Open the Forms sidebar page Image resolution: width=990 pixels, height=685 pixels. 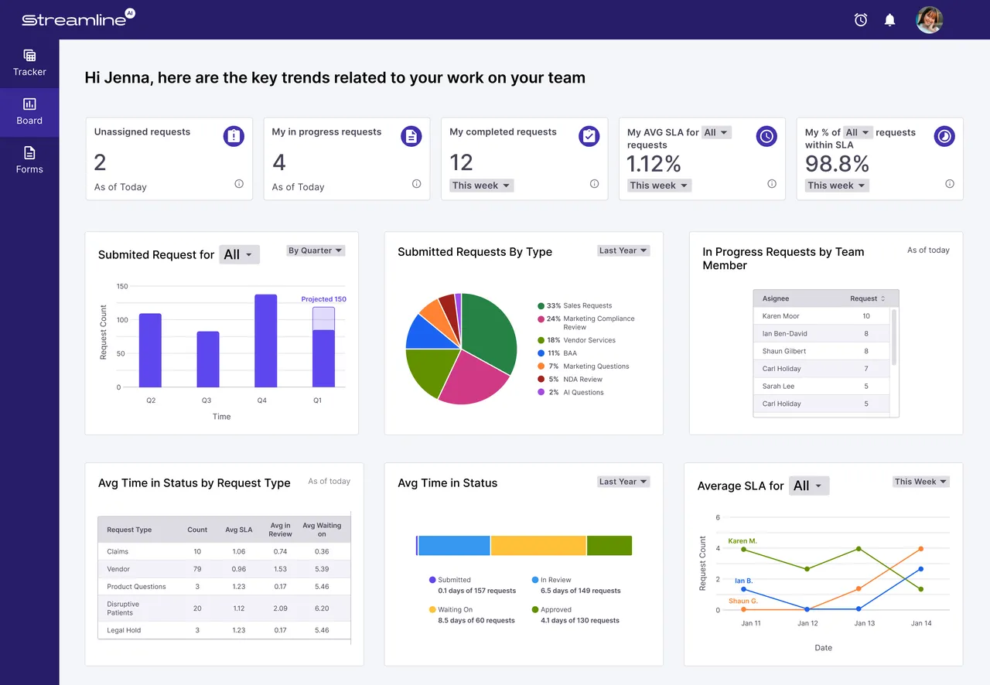[x=29, y=161]
